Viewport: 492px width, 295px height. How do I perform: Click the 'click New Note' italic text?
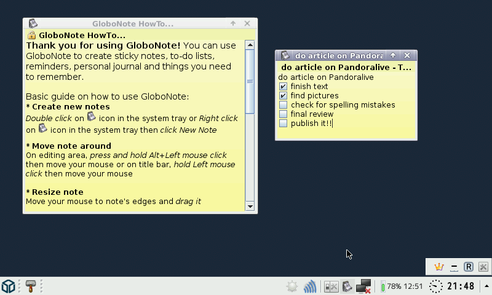[x=188, y=130]
